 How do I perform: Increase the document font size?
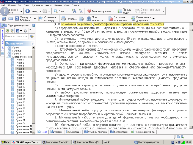pyautogui.click(x=74, y=11)
